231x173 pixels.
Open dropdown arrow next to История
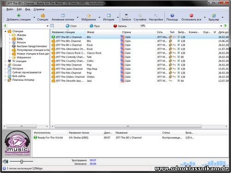pos(118,17)
